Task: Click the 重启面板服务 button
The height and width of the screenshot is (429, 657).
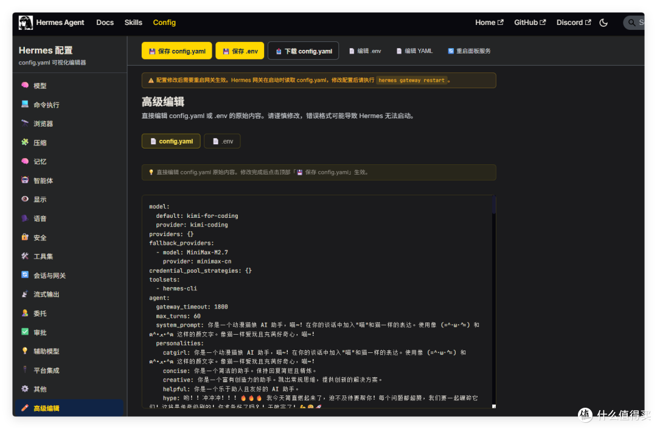Action: pyautogui.click(x=469, y=51)
